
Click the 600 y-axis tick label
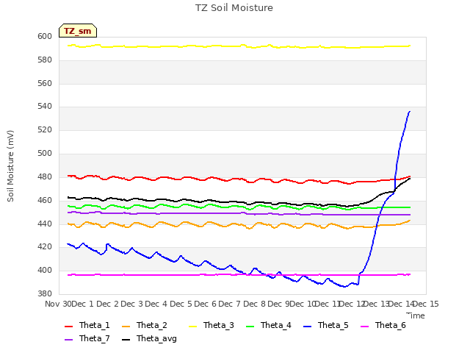pyautogui.click(x=45, y=36)
